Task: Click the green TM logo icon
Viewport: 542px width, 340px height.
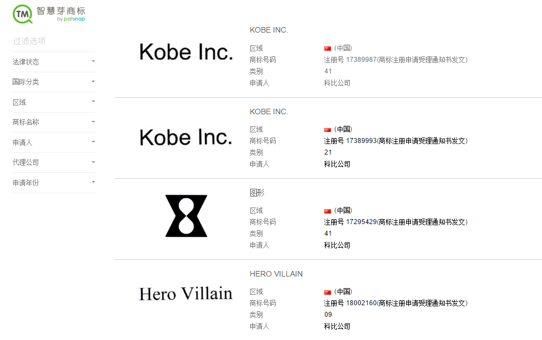Action: point(23,14)
